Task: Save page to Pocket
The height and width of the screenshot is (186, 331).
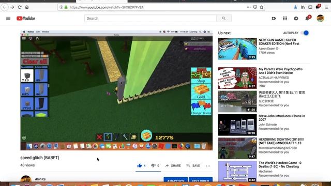Action: tap(255, 7)
